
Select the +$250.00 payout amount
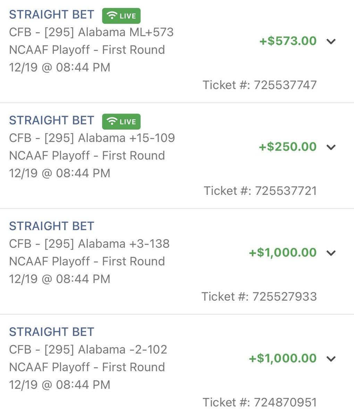288,147
